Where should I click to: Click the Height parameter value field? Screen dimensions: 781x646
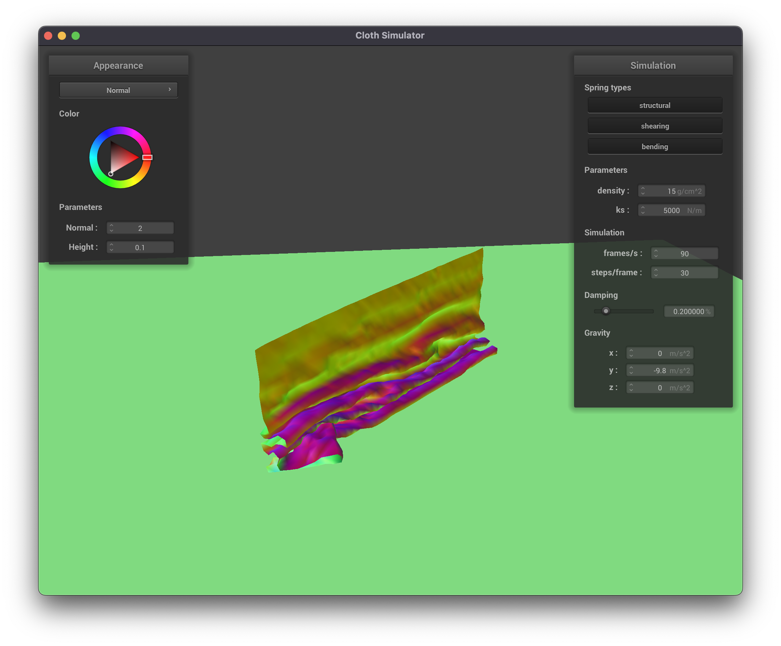(140, 247)
